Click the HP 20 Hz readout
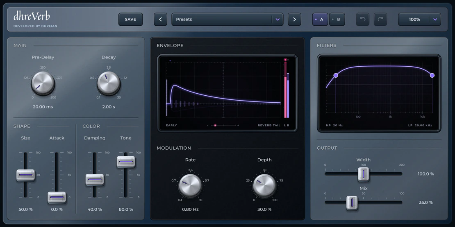The image size is (455, 227). pyautogui.click(x=334, y=126)
